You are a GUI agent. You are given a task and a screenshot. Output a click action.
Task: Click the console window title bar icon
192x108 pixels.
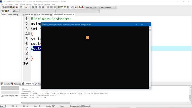pyautogui.click(x=43, y=25)
